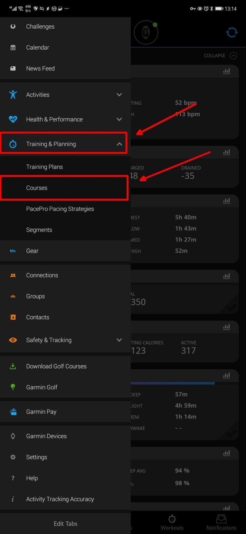Click the News Feed icon
The width and height of the screenshot is (246, 534).
[x=12, y=68]
